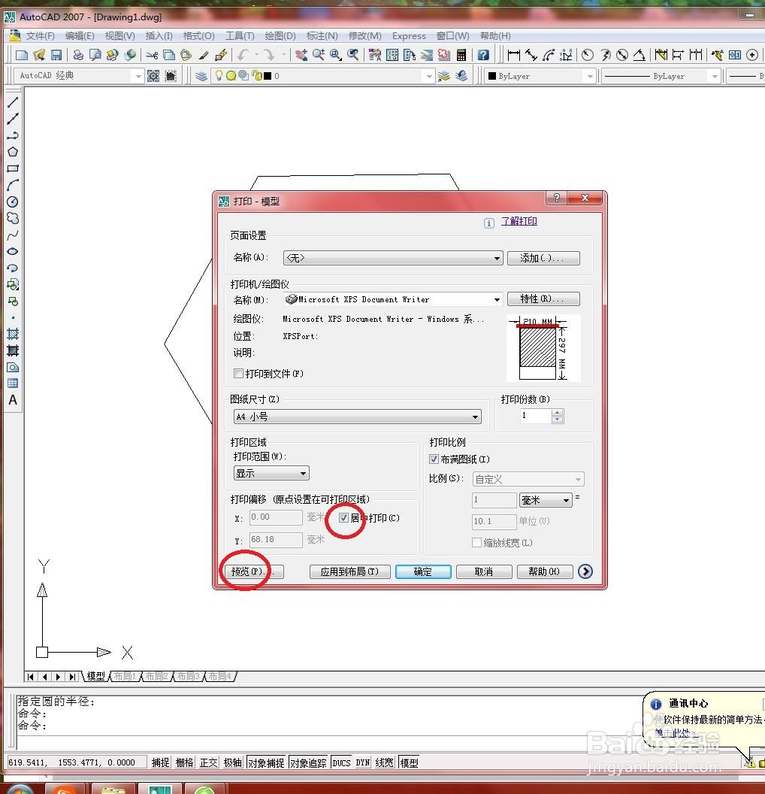This screenshot has height=794, width=765.
Task: Click the Zoom Realtime magnifier icon
Action: point(318,55)
